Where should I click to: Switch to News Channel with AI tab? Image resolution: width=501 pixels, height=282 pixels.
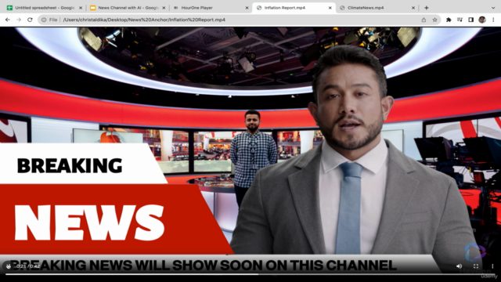(x=127, y=8)
